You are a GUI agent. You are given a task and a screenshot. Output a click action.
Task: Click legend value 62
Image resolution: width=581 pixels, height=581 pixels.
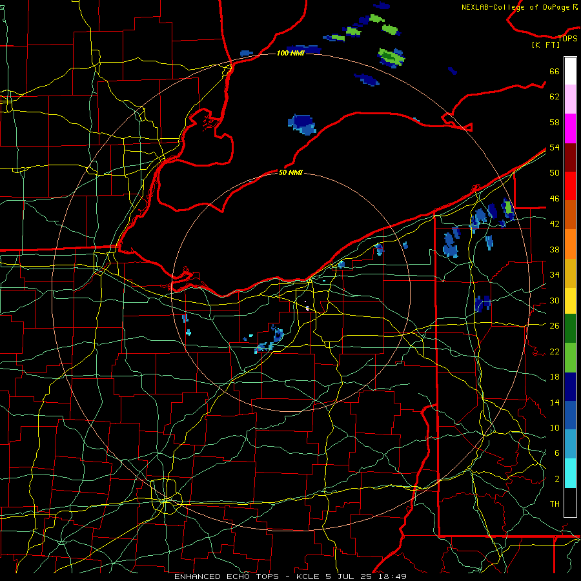(555, 96)
